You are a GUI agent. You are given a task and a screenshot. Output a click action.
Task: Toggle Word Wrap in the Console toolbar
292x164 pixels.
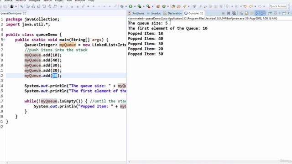pyautogui.click(x=252, y=13)
